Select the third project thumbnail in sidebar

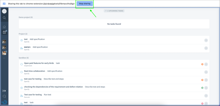pyautogui.click(x=4, y=53)
